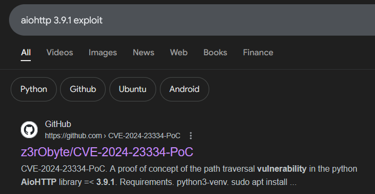Click the CVE-2024-23334-PoC breadcrumb path

[144, 136]
